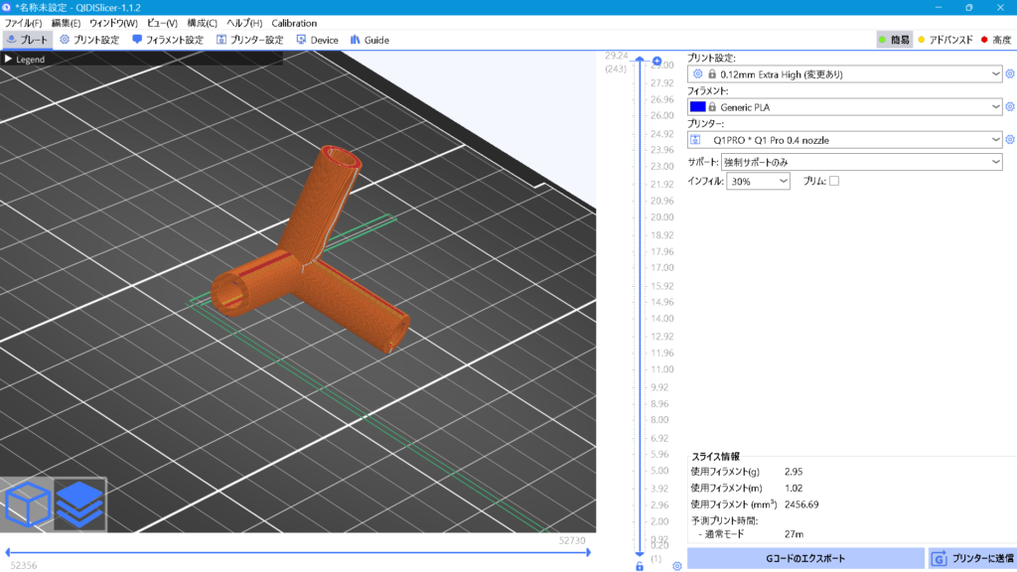
Task: Click the plus icon atop layer slider
Action: pyautogui.click(x=657, y=62)
